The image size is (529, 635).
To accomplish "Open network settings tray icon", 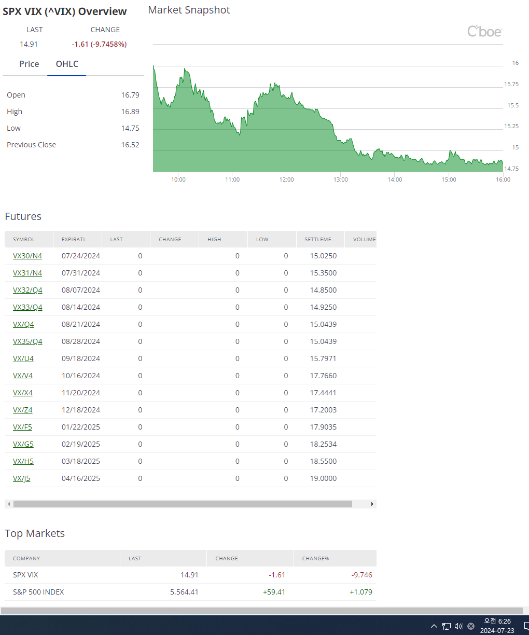I will (446, 626).
